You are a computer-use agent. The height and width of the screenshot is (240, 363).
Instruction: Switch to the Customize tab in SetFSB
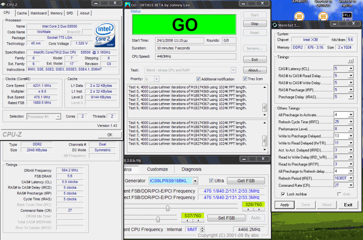pos(157,169)
